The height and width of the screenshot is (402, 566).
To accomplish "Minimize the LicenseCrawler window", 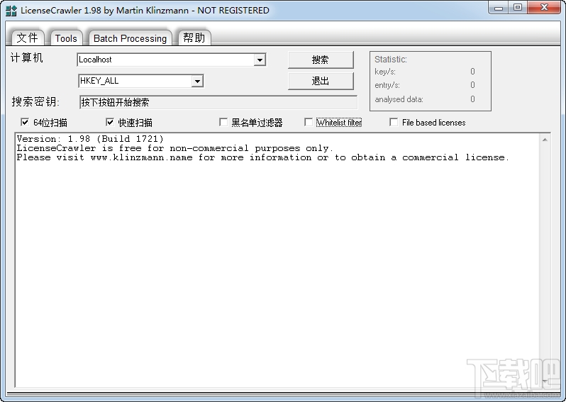I will coord(499,8).
